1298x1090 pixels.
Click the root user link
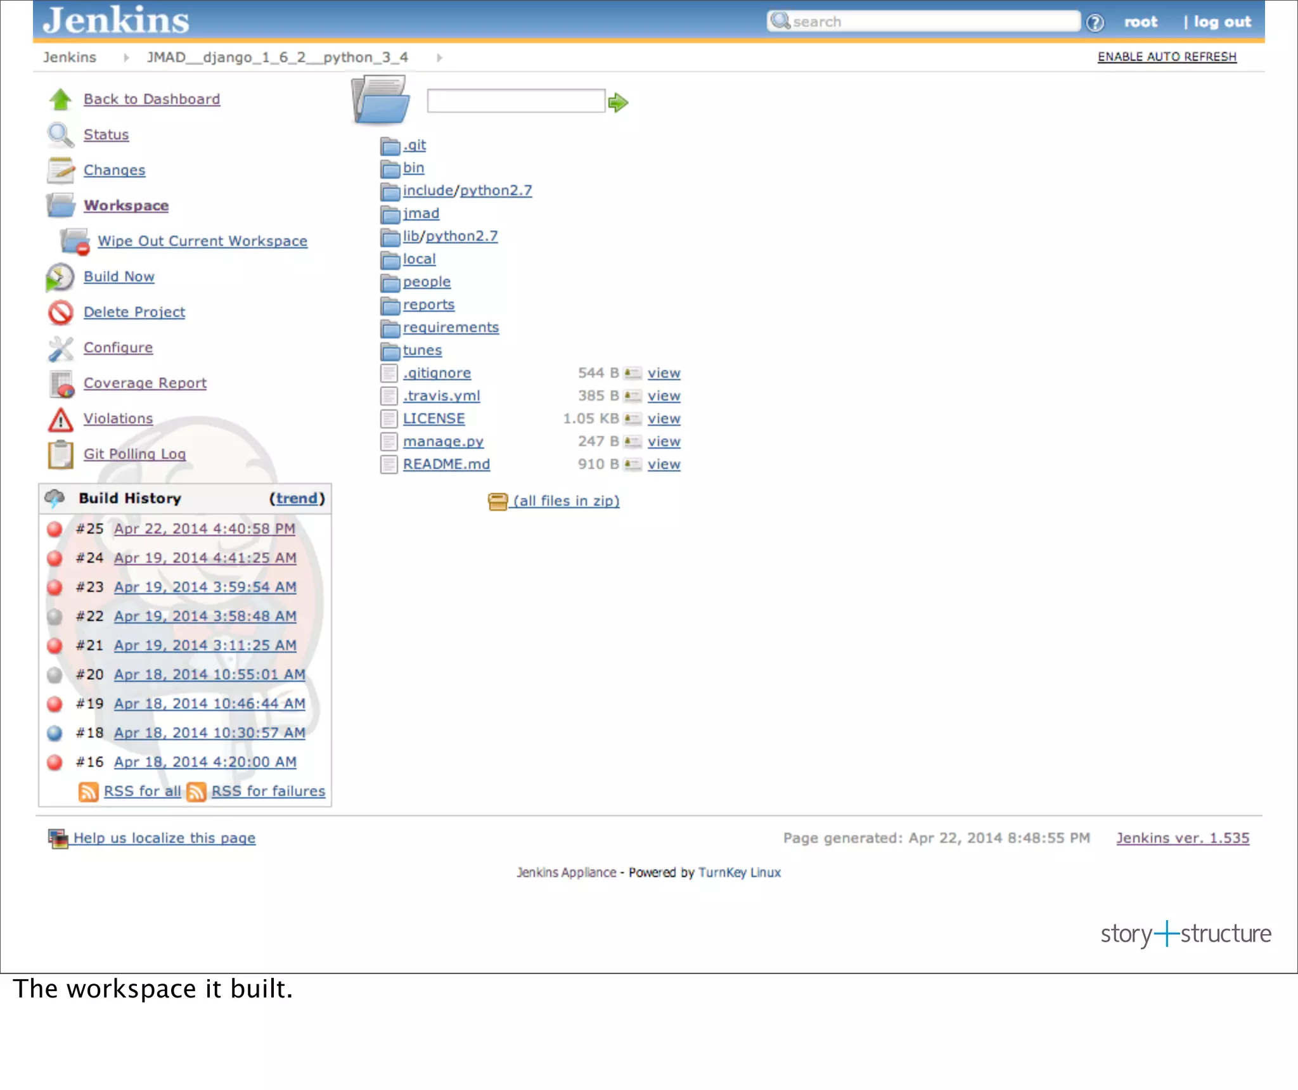coord(1140,22)
